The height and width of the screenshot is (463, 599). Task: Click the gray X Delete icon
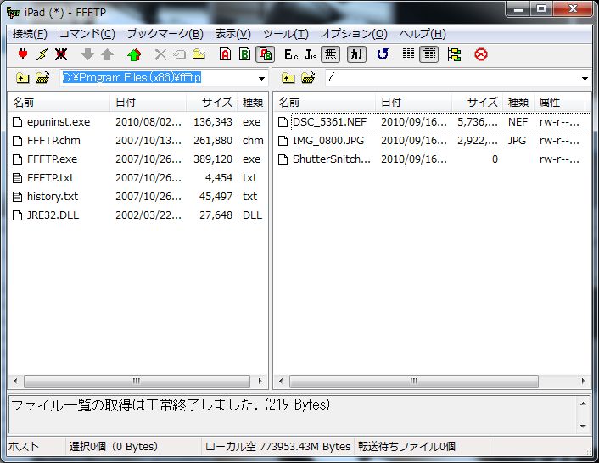tap(160, 54)
